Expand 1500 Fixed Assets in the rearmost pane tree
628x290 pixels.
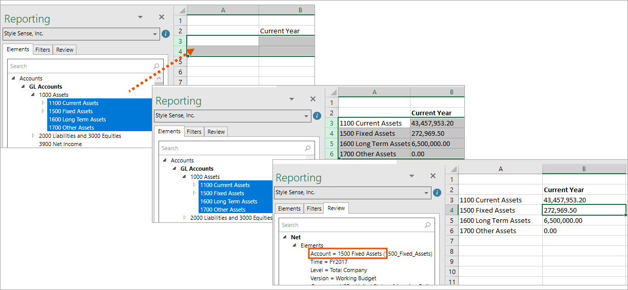click(43, 111)
